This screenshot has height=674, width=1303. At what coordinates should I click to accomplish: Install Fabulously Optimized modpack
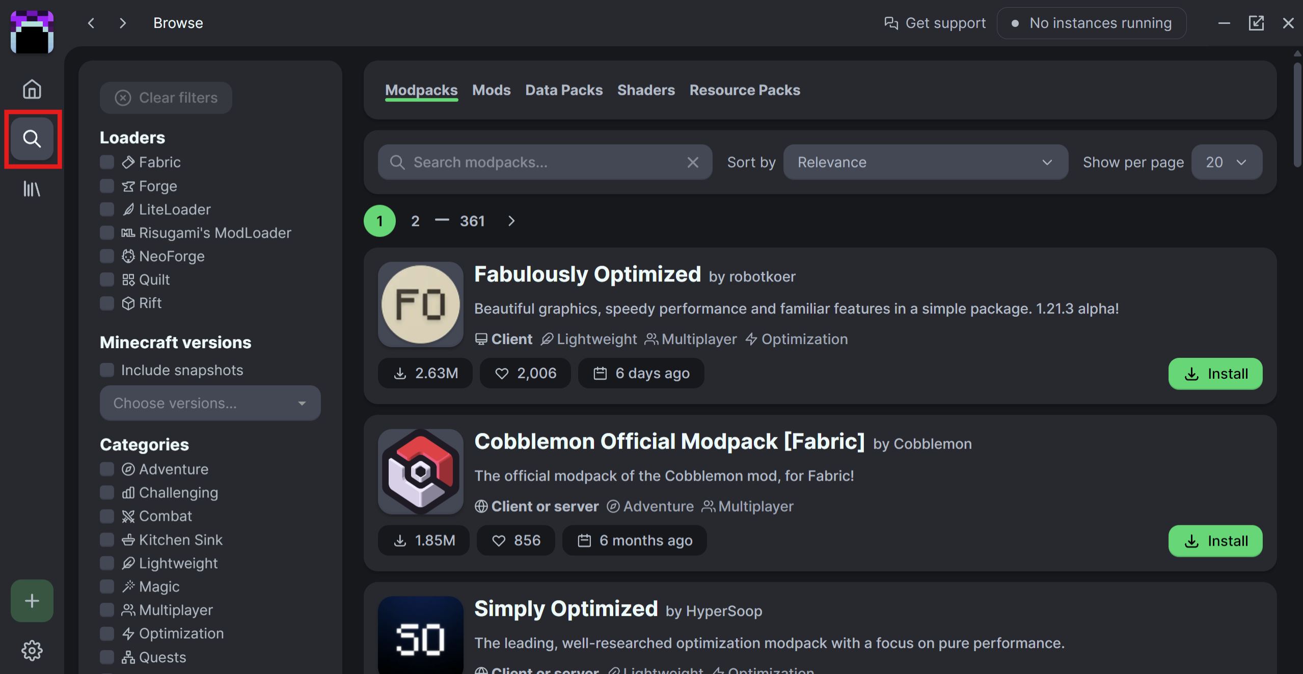(1215, 374)
